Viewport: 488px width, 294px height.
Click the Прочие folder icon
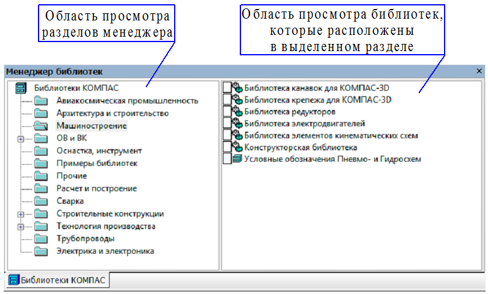[41, 176]
